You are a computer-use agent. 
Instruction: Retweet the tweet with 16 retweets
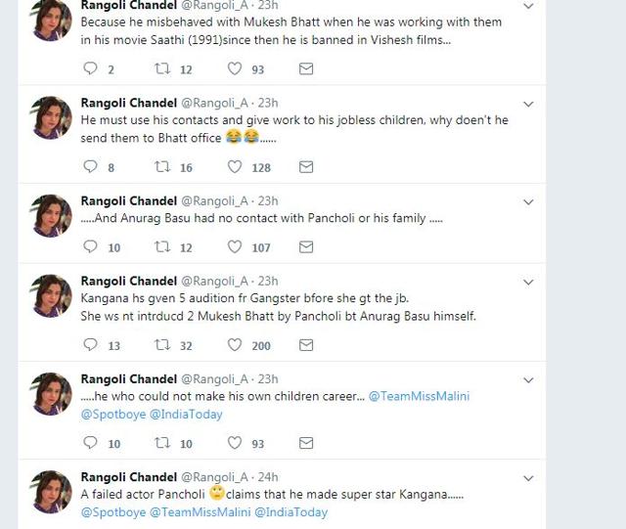click(162, 166)
